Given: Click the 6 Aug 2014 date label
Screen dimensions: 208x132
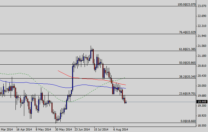Looking at the screenshot, I should click(x=121, y=130).
